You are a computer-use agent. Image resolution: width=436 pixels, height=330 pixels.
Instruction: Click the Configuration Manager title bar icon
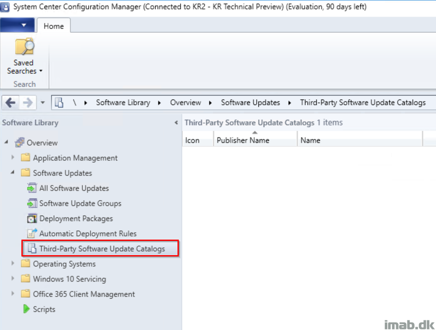(x=5, y=7)
